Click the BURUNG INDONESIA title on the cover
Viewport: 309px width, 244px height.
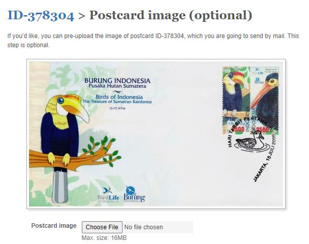pyautogui.click(x=117, y=81)
